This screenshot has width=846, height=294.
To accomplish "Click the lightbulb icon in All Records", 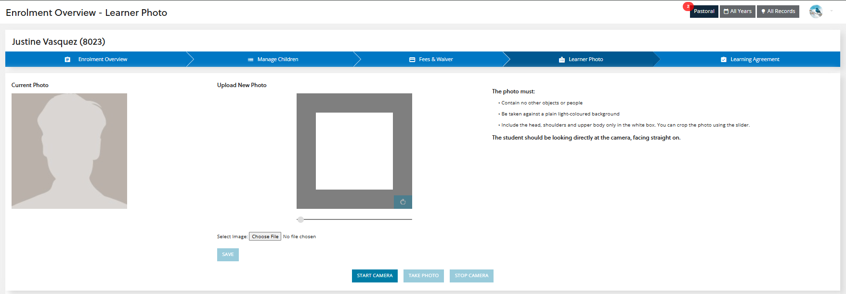I will [x=763, y=12].
